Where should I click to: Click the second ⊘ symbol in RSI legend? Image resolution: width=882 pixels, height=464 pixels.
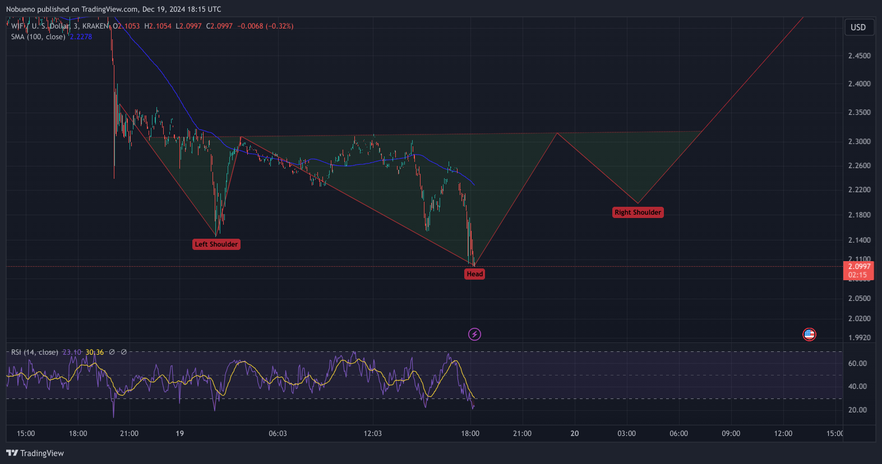tap(124, 352)
